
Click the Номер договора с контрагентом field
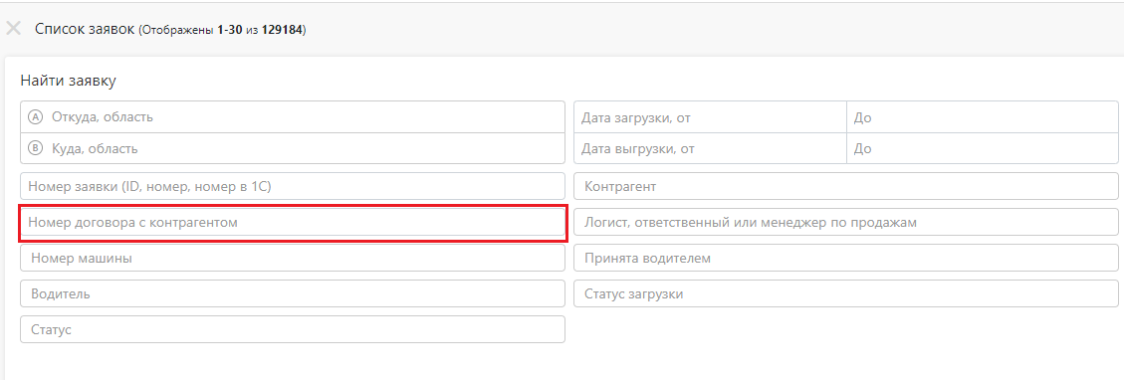(x=293, y=223)
